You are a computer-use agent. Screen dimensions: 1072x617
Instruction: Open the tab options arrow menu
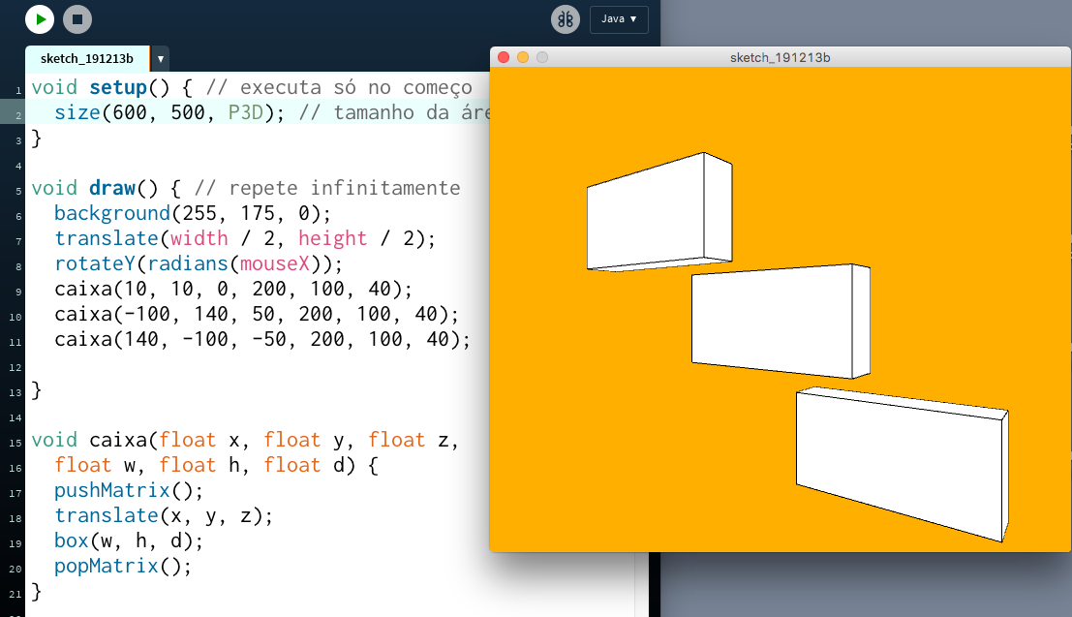[x=160, y=59]
